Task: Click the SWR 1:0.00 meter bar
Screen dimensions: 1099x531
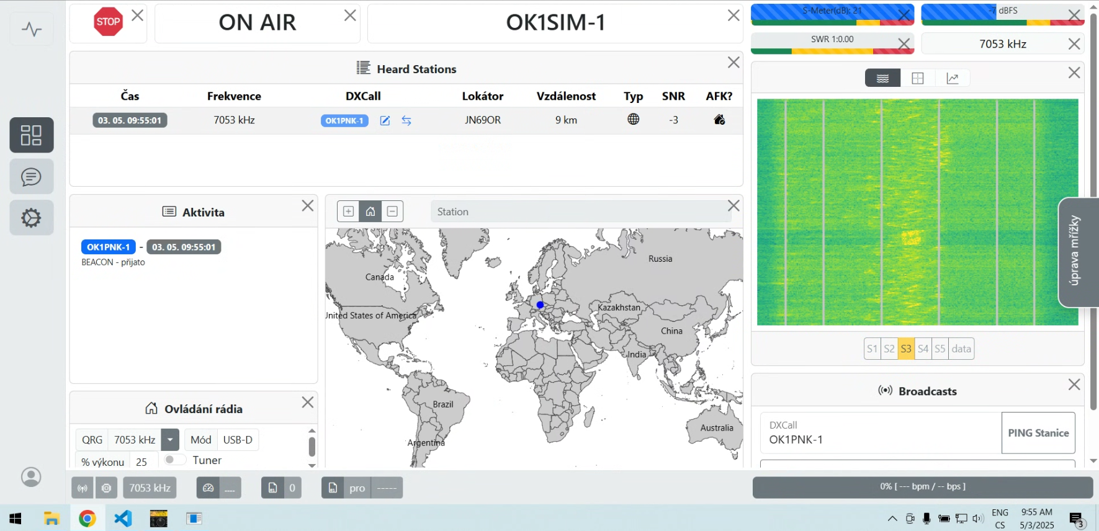Action: click(832, 43)
